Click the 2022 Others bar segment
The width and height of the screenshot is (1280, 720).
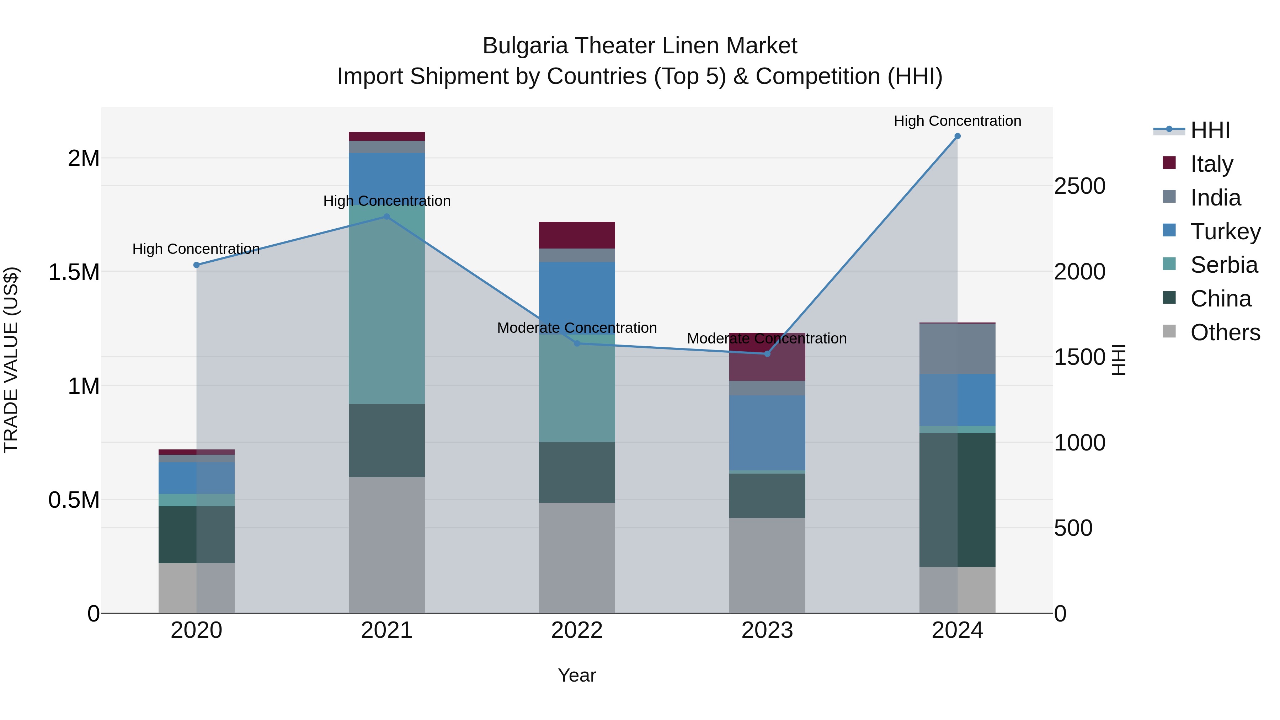[577, 558]
